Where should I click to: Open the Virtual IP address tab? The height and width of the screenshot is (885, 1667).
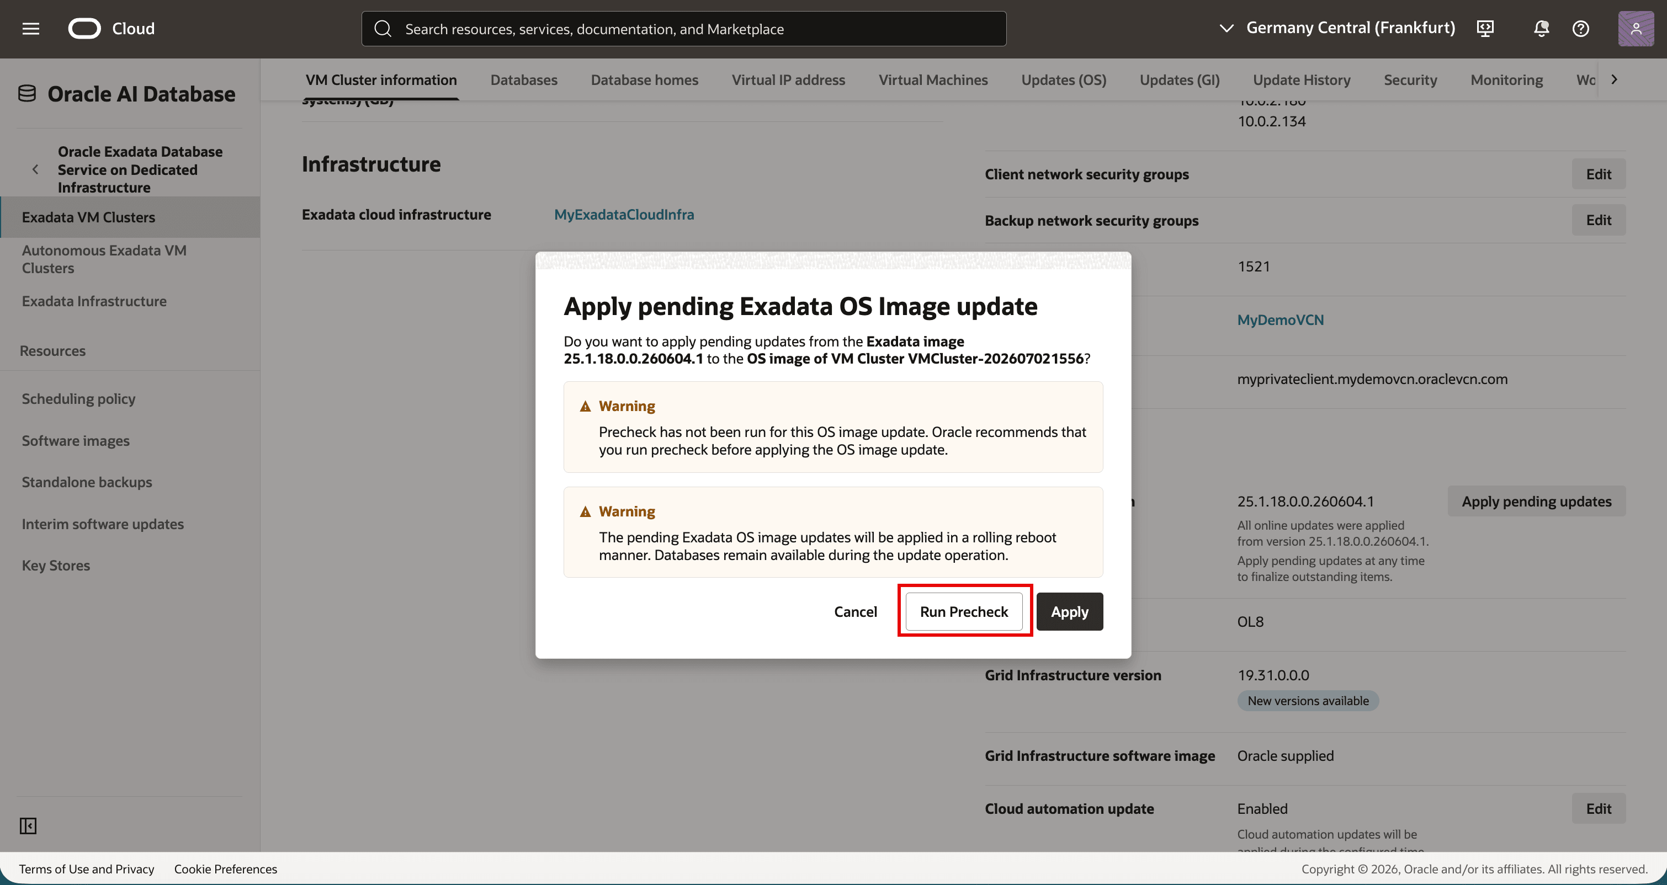pos(788,79)
